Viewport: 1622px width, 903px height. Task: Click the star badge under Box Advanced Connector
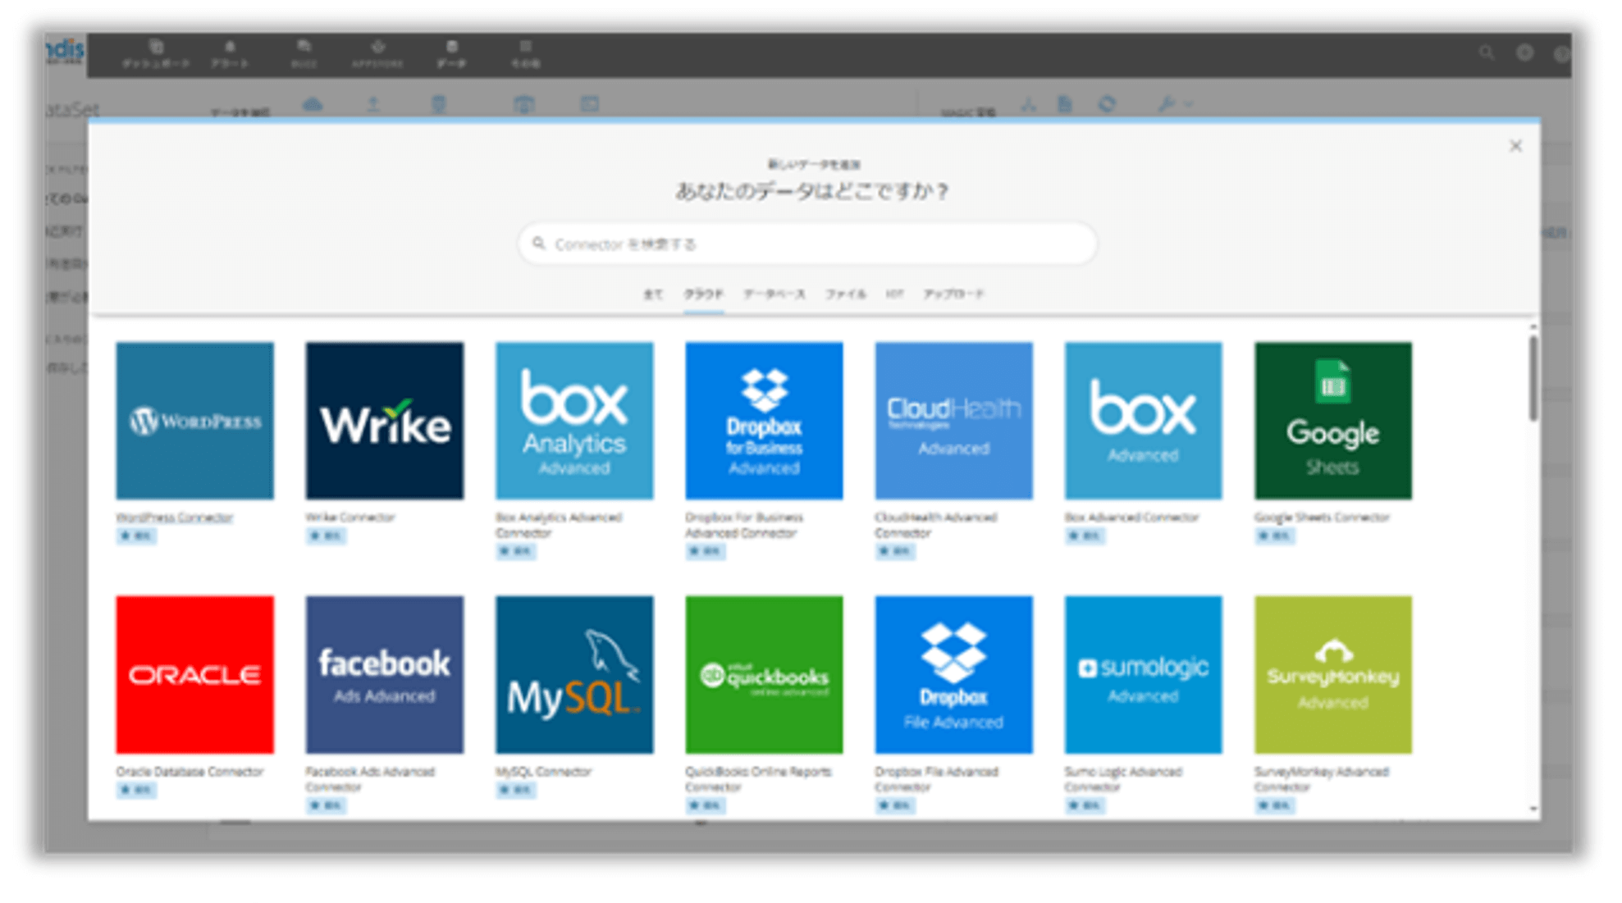pyautogui.click(x=1085, y=536)
